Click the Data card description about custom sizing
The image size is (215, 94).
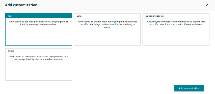click(107, 25)
